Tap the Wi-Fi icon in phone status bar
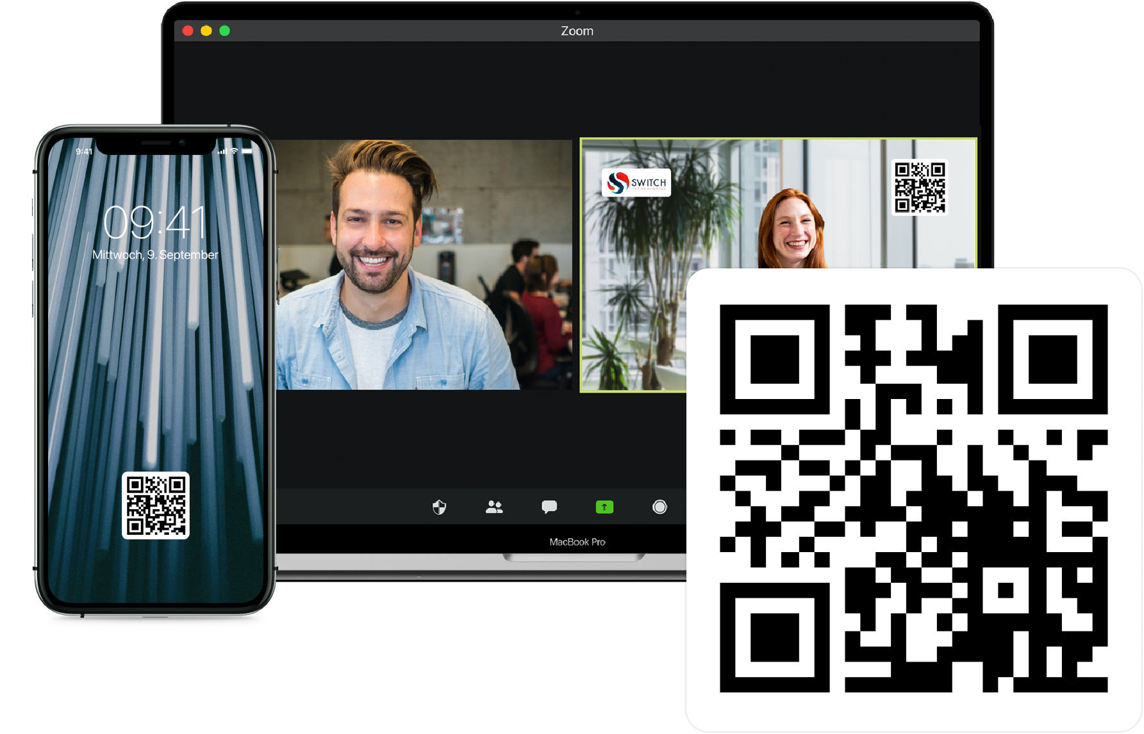This screenshot has height=734, width=1144. (235, 151)
